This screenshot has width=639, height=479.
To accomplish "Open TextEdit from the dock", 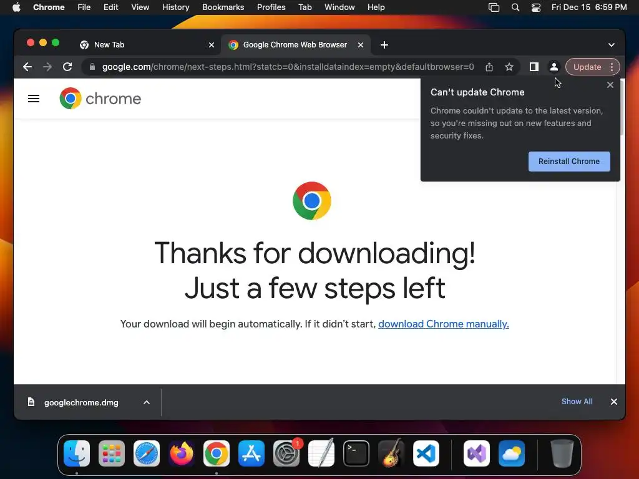I will (321, 453).
